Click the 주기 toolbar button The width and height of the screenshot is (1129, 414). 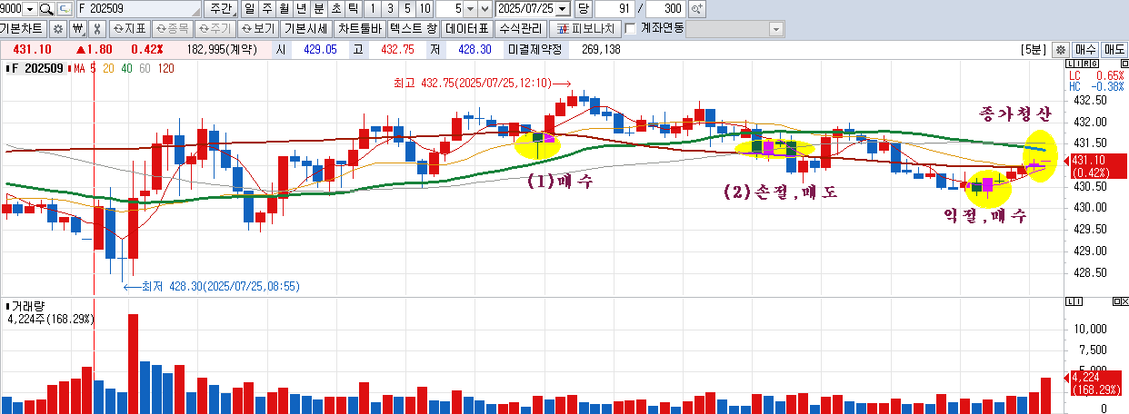tap(215, 28)
